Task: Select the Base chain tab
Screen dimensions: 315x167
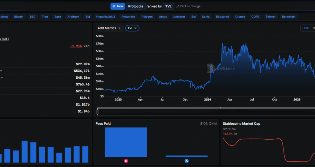Action: click(x=58, y=17)
